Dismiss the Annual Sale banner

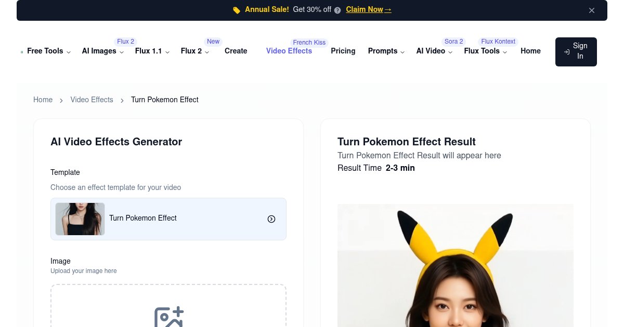click(592, 10)
